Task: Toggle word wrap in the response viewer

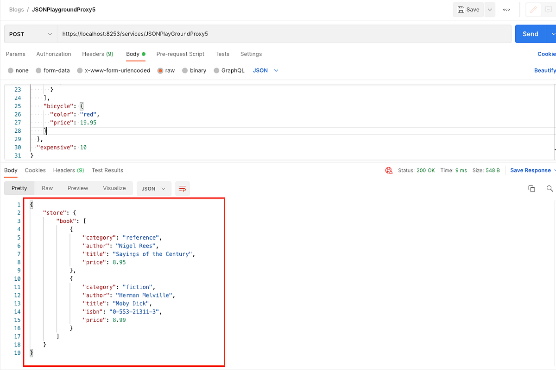Action: (182, 188)
